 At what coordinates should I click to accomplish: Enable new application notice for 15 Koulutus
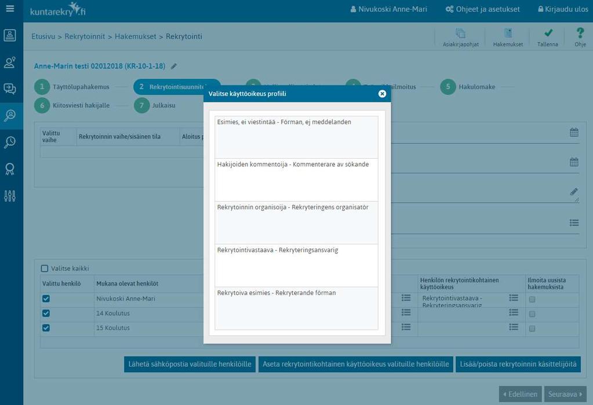click(532, 329)
